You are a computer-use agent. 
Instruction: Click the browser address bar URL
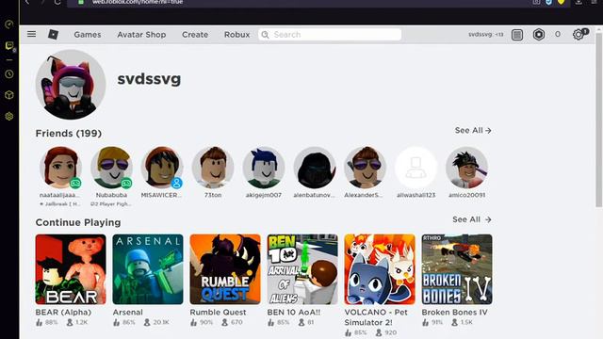tap(138, 2)
